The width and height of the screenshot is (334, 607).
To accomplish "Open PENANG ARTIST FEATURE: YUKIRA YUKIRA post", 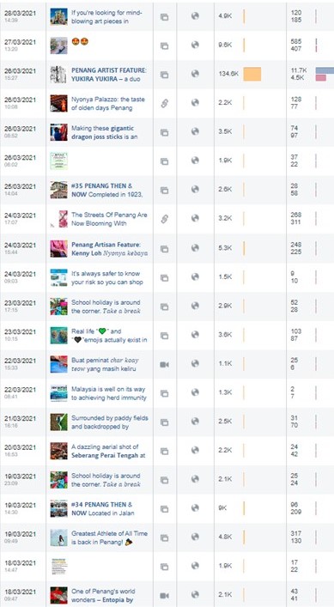I will (x=106, y=75).
